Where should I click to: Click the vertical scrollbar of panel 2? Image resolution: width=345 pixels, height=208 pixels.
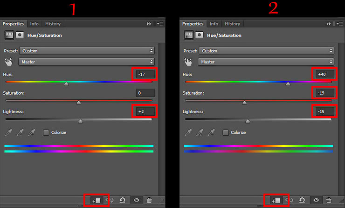point(341,119)
